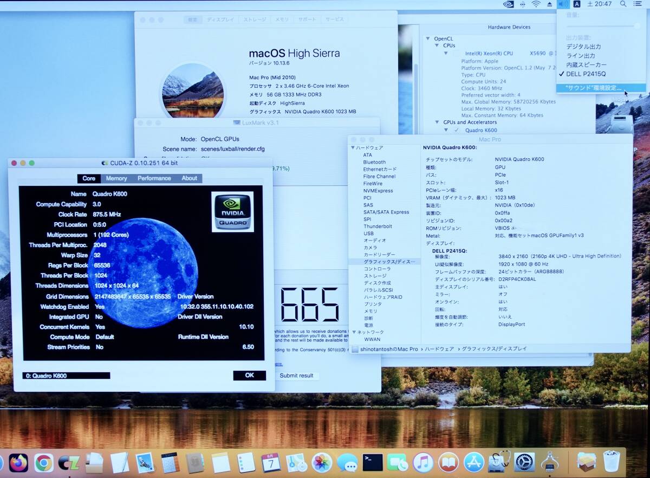Select ストレージ in the Mac Pro hardware sidebar
This screenshot has width=650, height=478.
375,276
